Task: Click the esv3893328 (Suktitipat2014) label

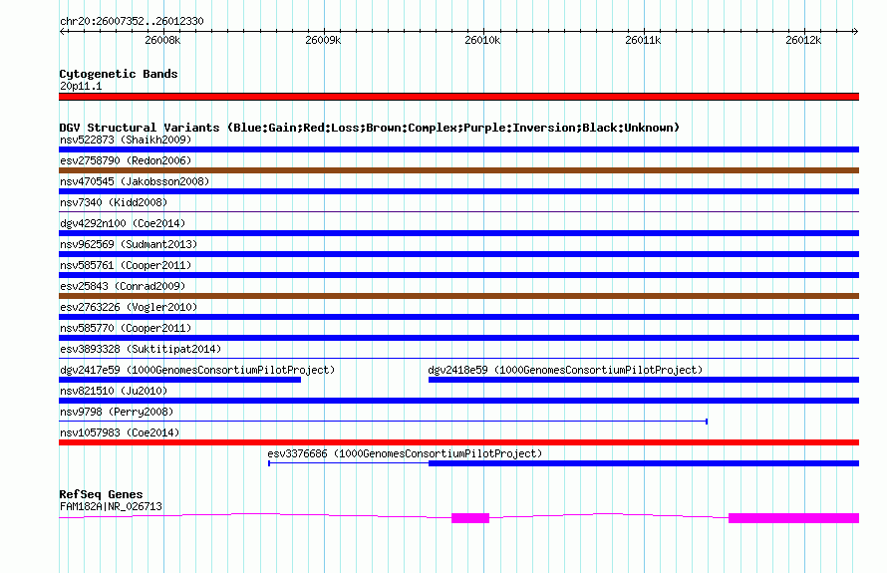Action: 141,349
